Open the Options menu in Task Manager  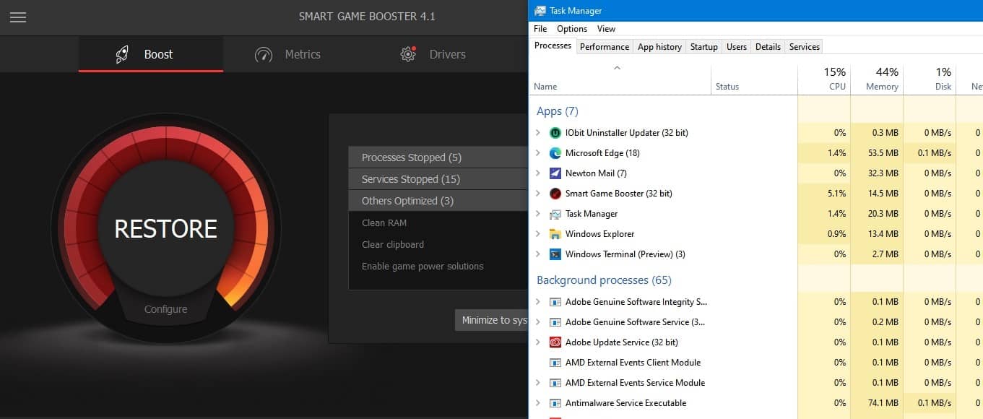click(572, 29)
